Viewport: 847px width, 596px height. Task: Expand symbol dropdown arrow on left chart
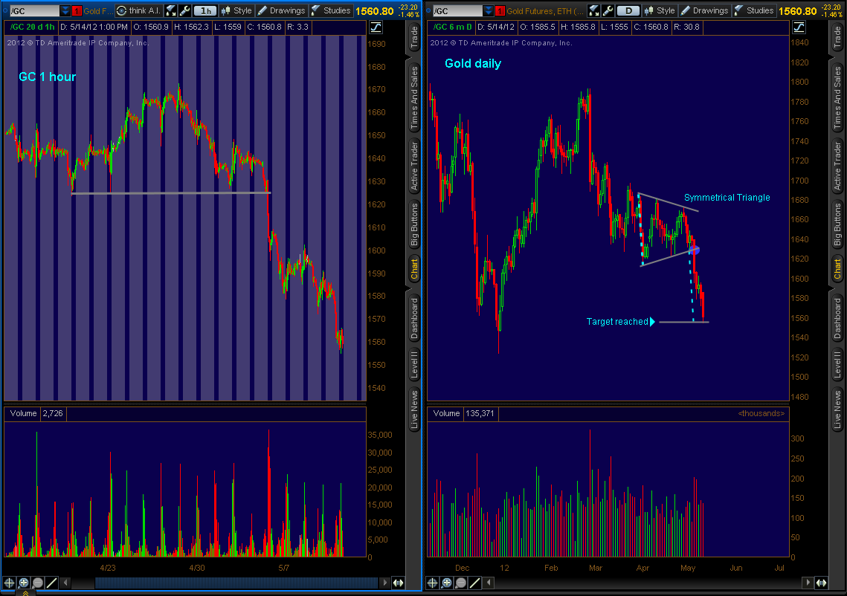click(65, 10)
